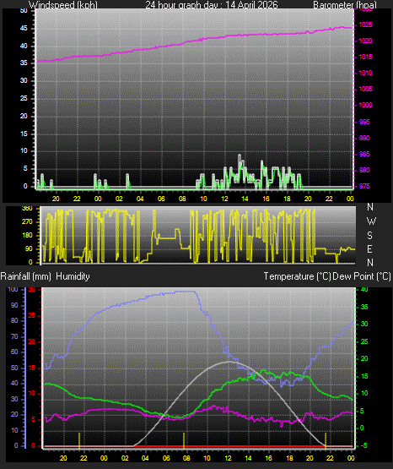Viewport: 393px width, 469px height.
Task: Select the 1000 value on barometer axis
Action: click(x=365, y=106)
